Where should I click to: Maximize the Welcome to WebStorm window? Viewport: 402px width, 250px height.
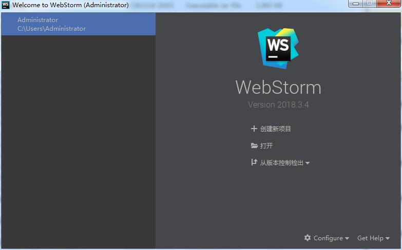click(370, 3)
